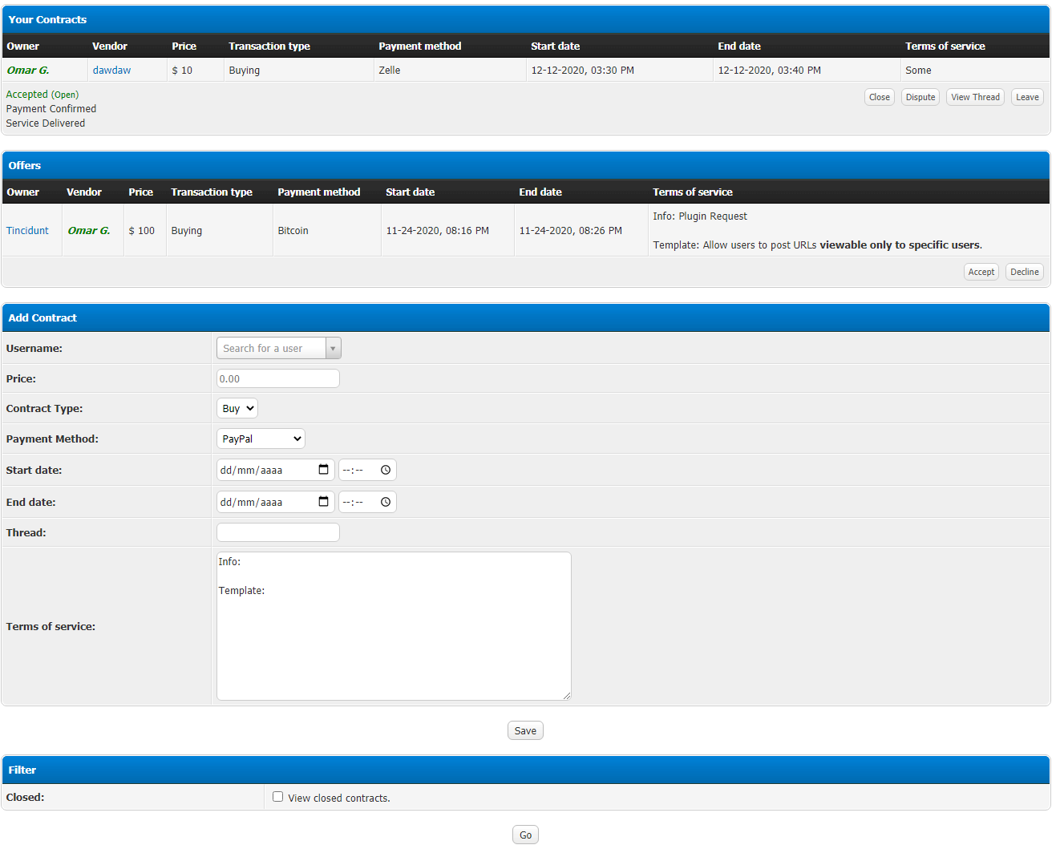Open the Contract Type Buy dropdown
Screen dimensions: 1060x849
point(237,408)
